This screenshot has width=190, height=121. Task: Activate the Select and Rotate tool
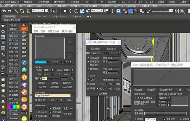pos(76,11)
